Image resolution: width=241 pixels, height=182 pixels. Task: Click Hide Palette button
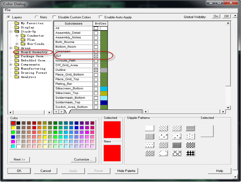point(126,171)
